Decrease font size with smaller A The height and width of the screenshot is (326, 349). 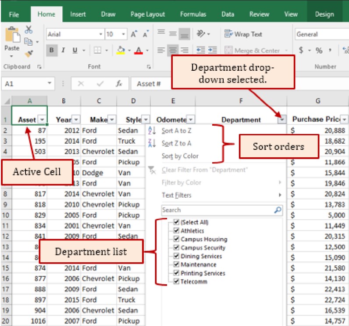pos(146,34)
